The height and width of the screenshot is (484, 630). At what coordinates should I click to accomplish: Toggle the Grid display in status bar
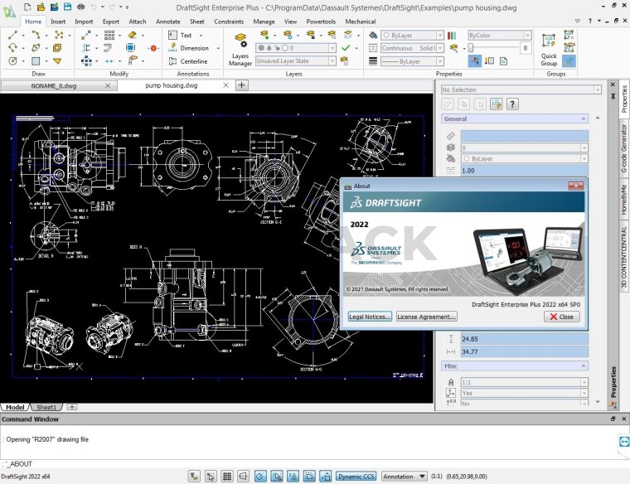point(227,477)
